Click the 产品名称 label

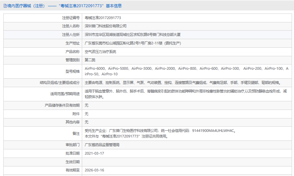[73, 52]
